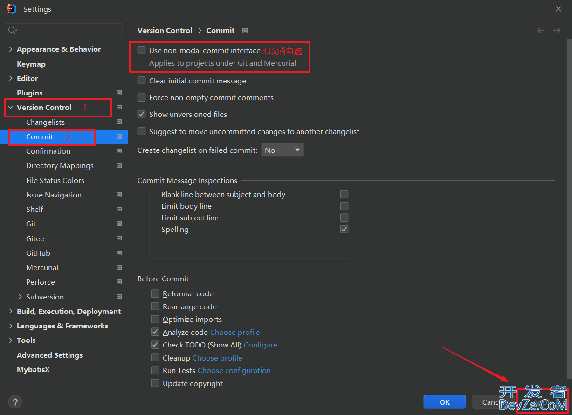The width and height of the screenshot is (572, 415).
Task: Confirm settings with the OK button
Action: point(444,402)
